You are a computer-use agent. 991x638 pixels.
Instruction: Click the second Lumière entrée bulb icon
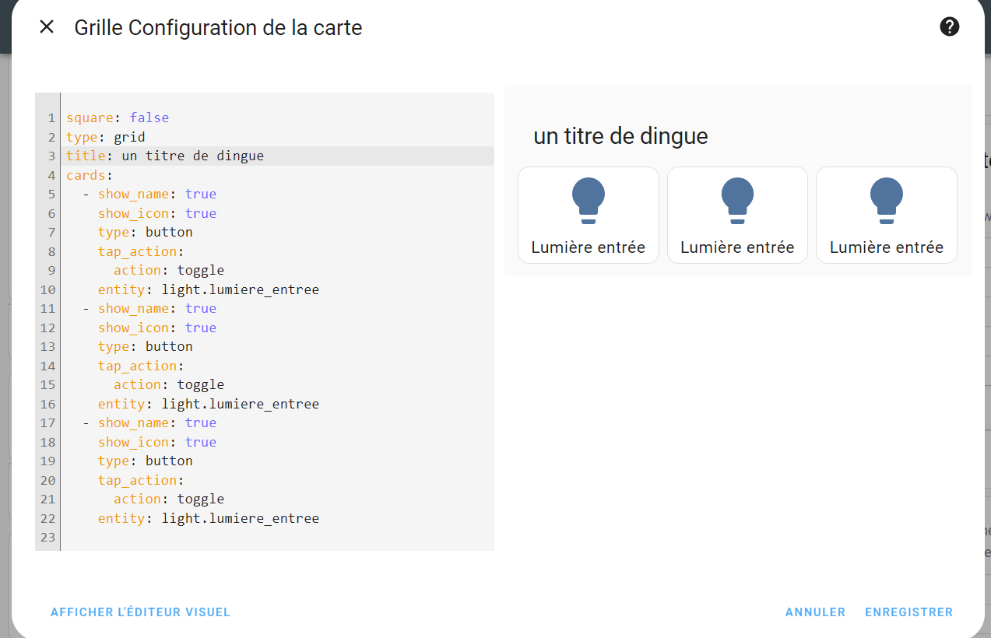tap(737, 200)
